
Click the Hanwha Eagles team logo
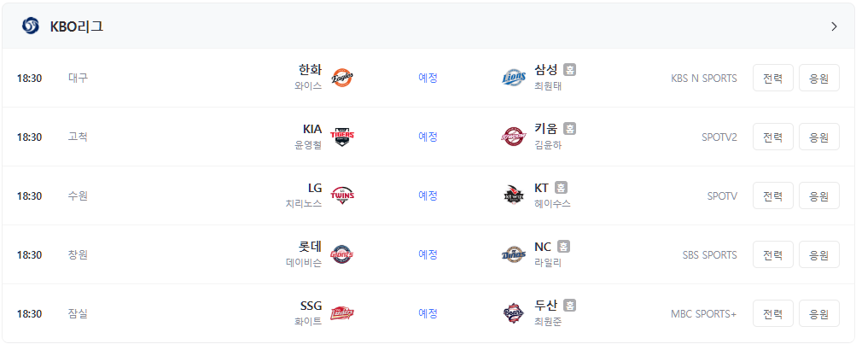[342, 78]
